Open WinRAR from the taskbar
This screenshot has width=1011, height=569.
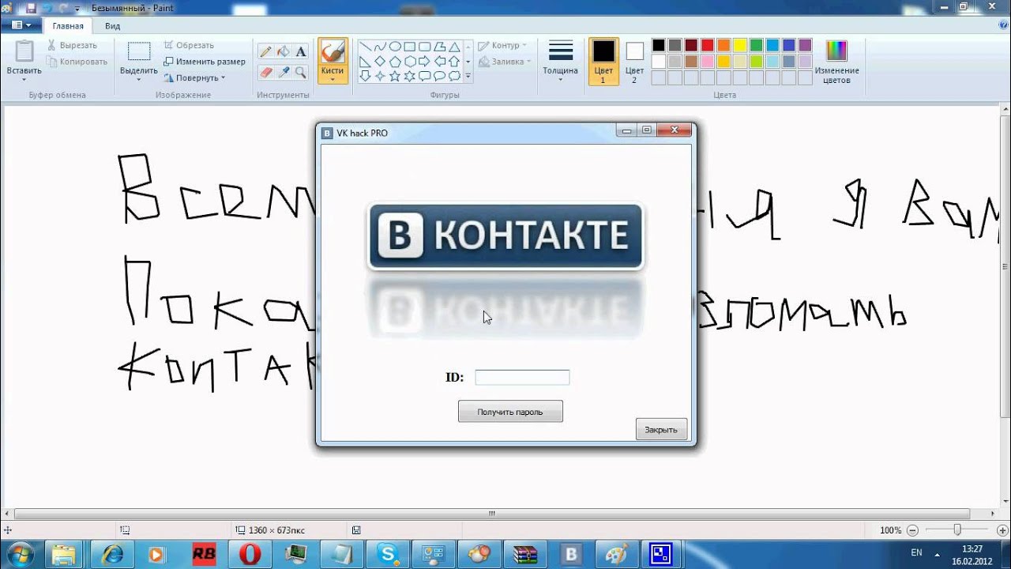pos(524,554)
